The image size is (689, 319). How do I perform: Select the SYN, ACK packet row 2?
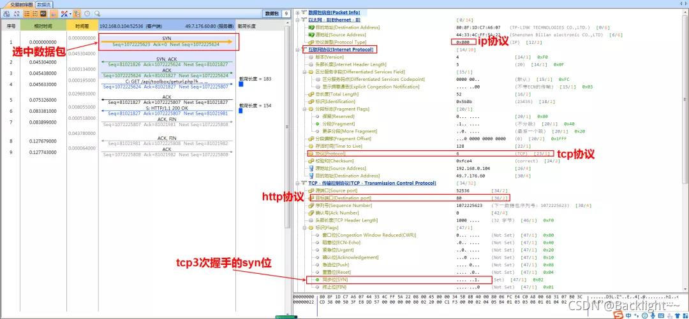tap(167, 62)
